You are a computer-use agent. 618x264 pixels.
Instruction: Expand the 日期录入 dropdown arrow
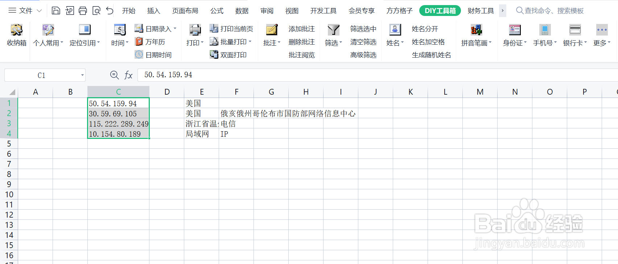(x=175, y=28)
